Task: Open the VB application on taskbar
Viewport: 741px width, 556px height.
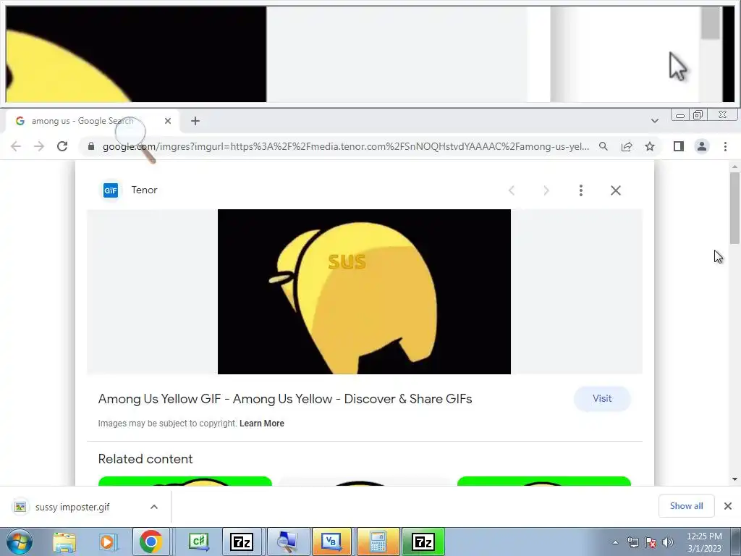Action: (331, 542)
